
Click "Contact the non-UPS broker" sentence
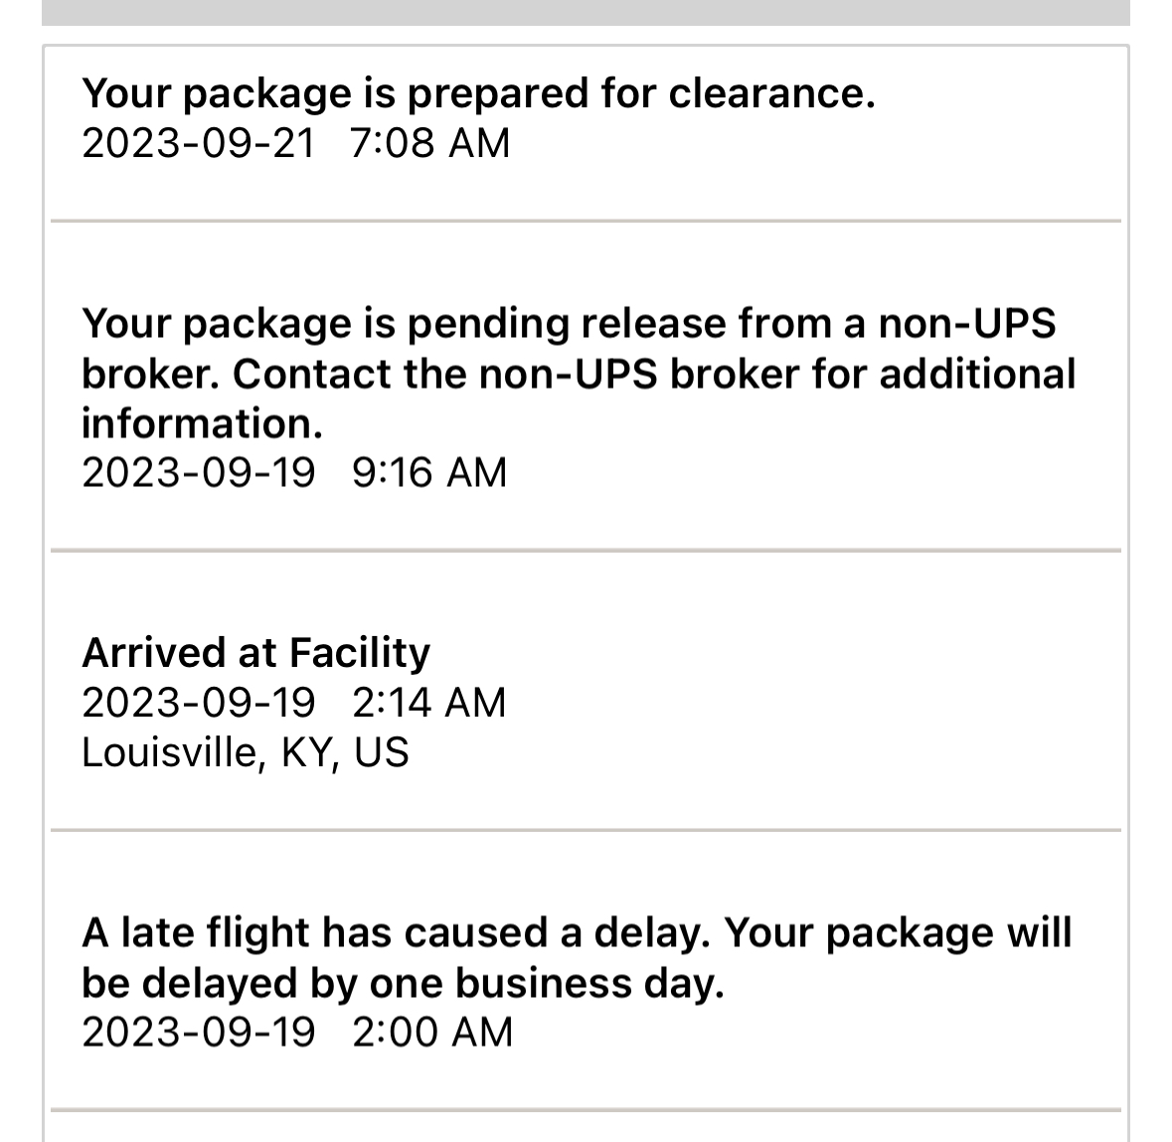tap(654, 374)
